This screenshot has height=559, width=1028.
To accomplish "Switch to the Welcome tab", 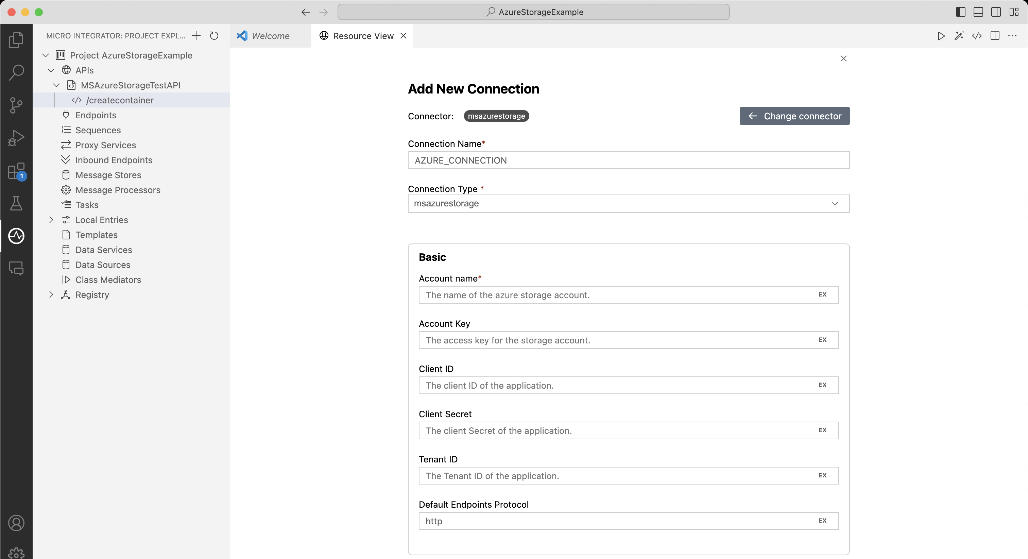I will pos(271,36).
